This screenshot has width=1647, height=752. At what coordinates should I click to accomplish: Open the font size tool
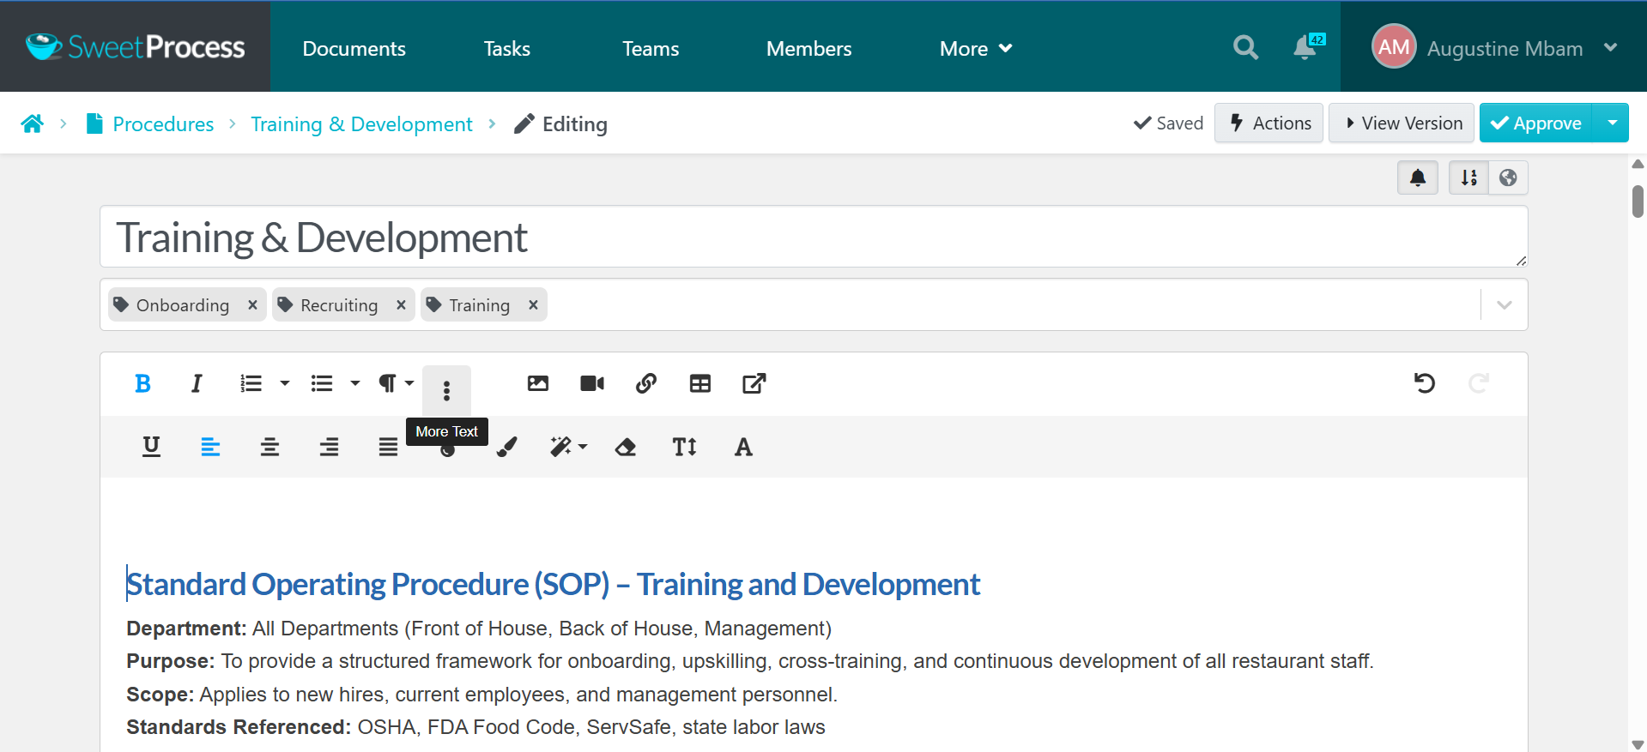(685, 447)
